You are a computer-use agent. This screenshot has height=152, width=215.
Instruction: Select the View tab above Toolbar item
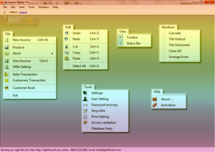click(x=123, y=32)
